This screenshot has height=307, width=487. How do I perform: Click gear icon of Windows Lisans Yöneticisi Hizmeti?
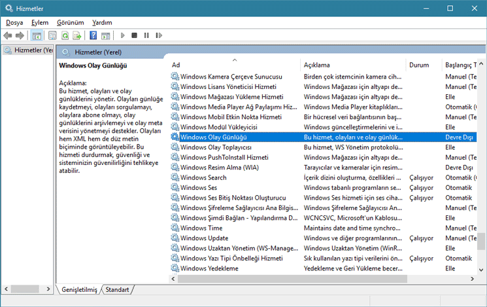point(175,86)
